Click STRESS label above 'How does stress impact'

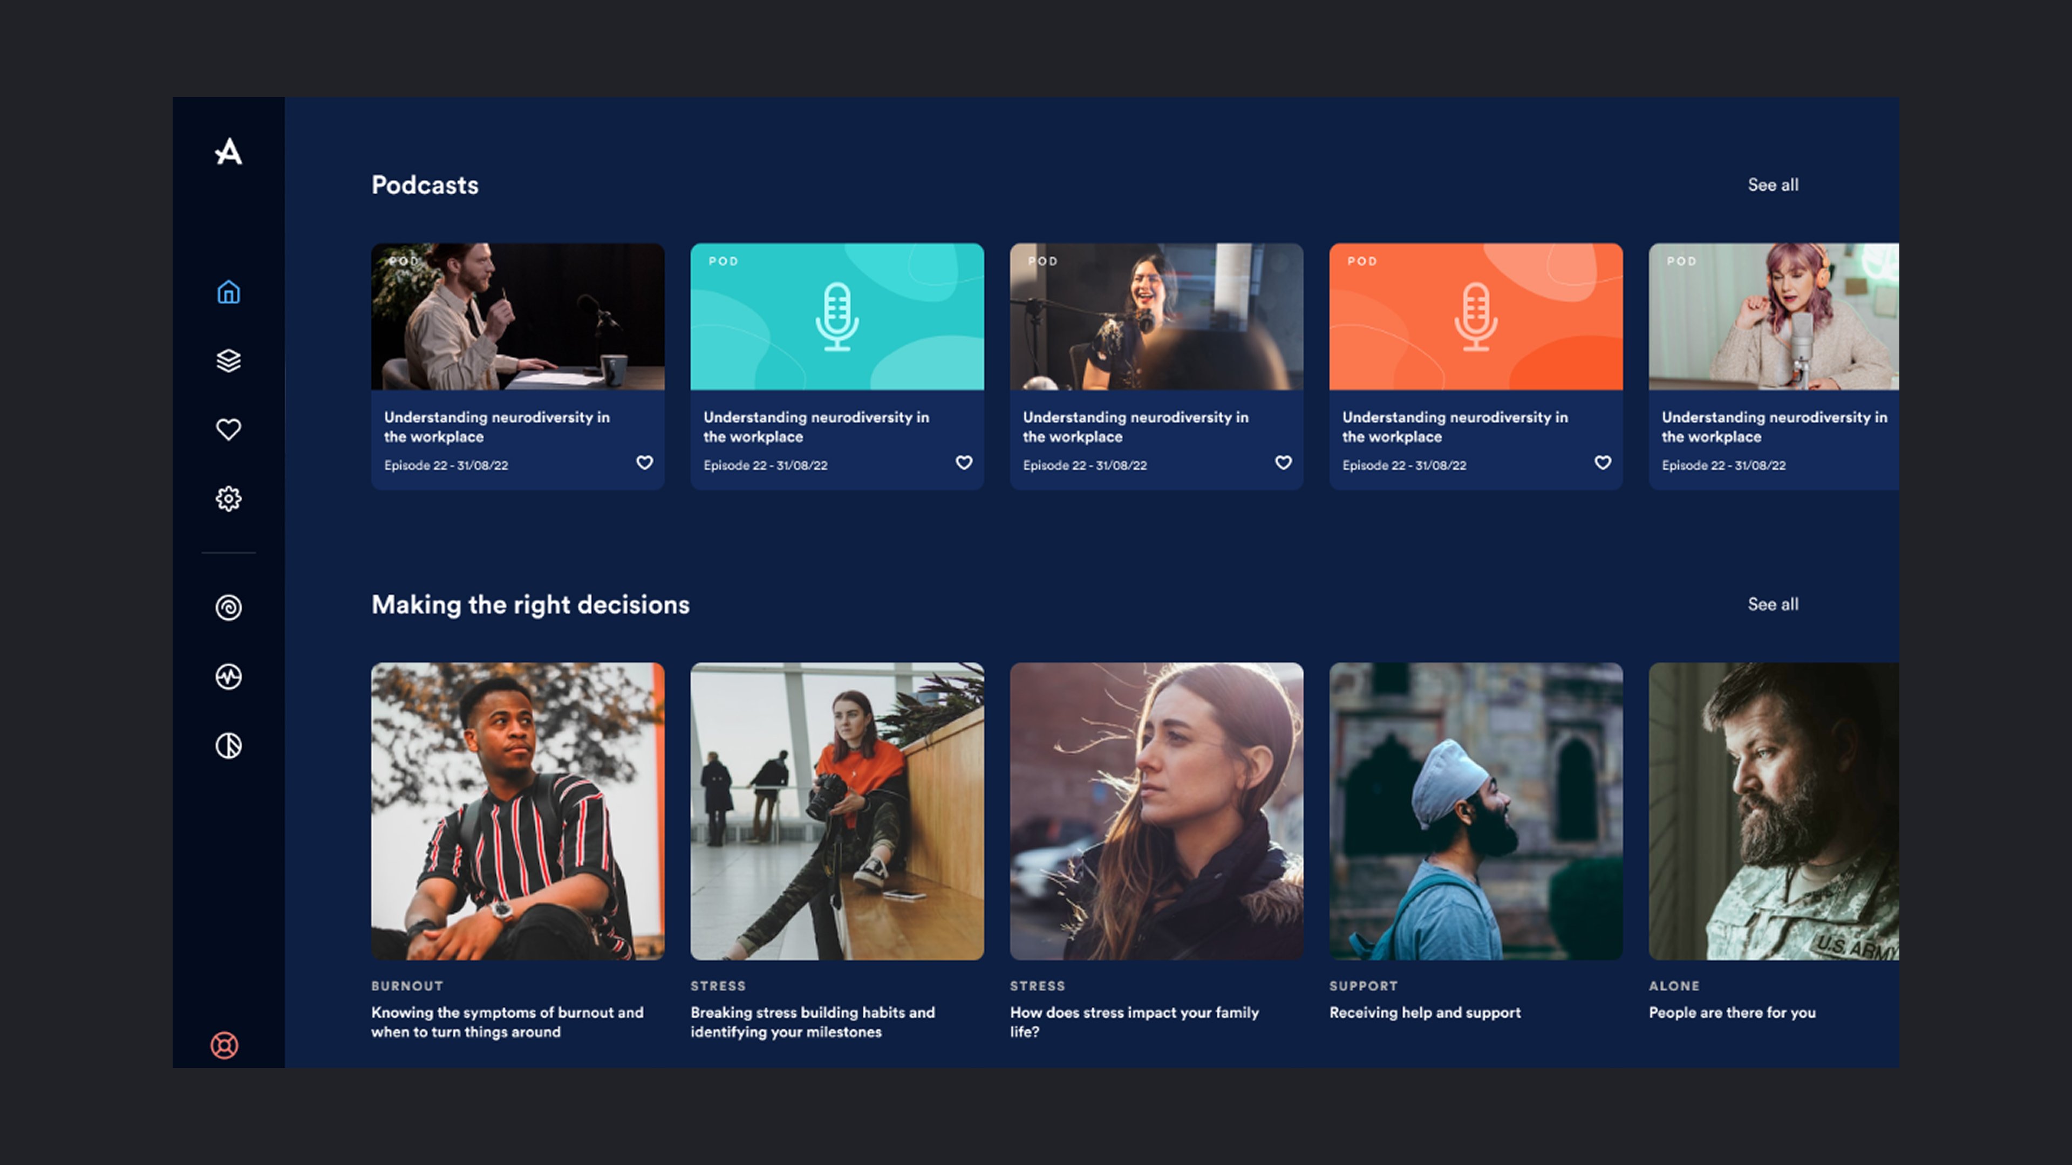point(1037,986)
